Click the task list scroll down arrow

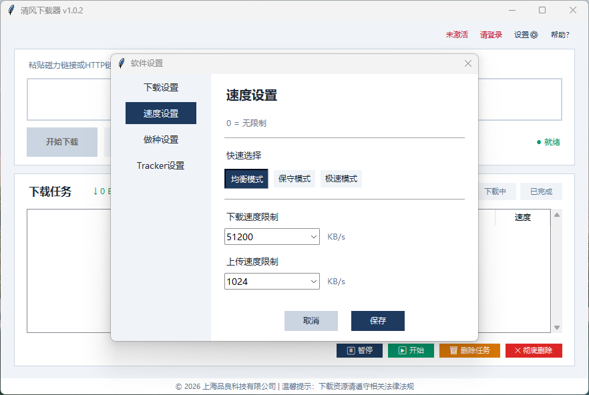(557, 328)
